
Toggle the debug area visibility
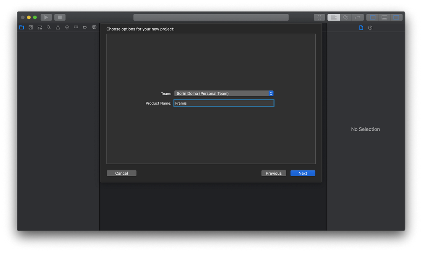tap(384, 17)
